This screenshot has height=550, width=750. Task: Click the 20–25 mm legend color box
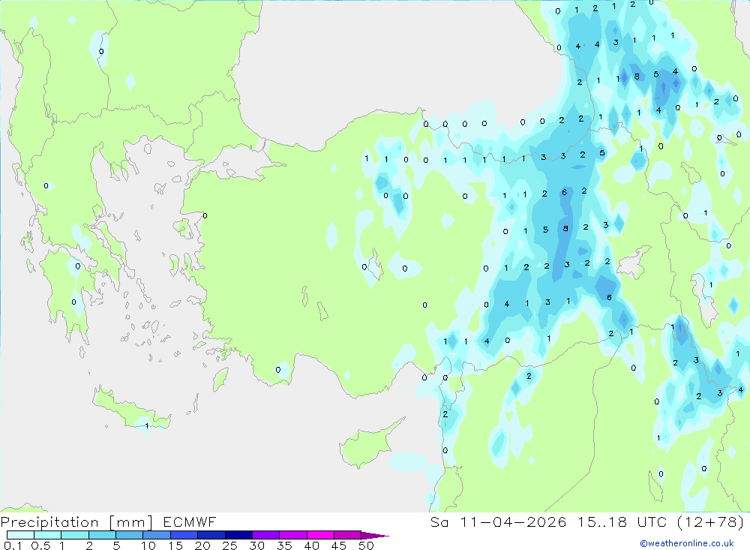[x=211, y=535]
